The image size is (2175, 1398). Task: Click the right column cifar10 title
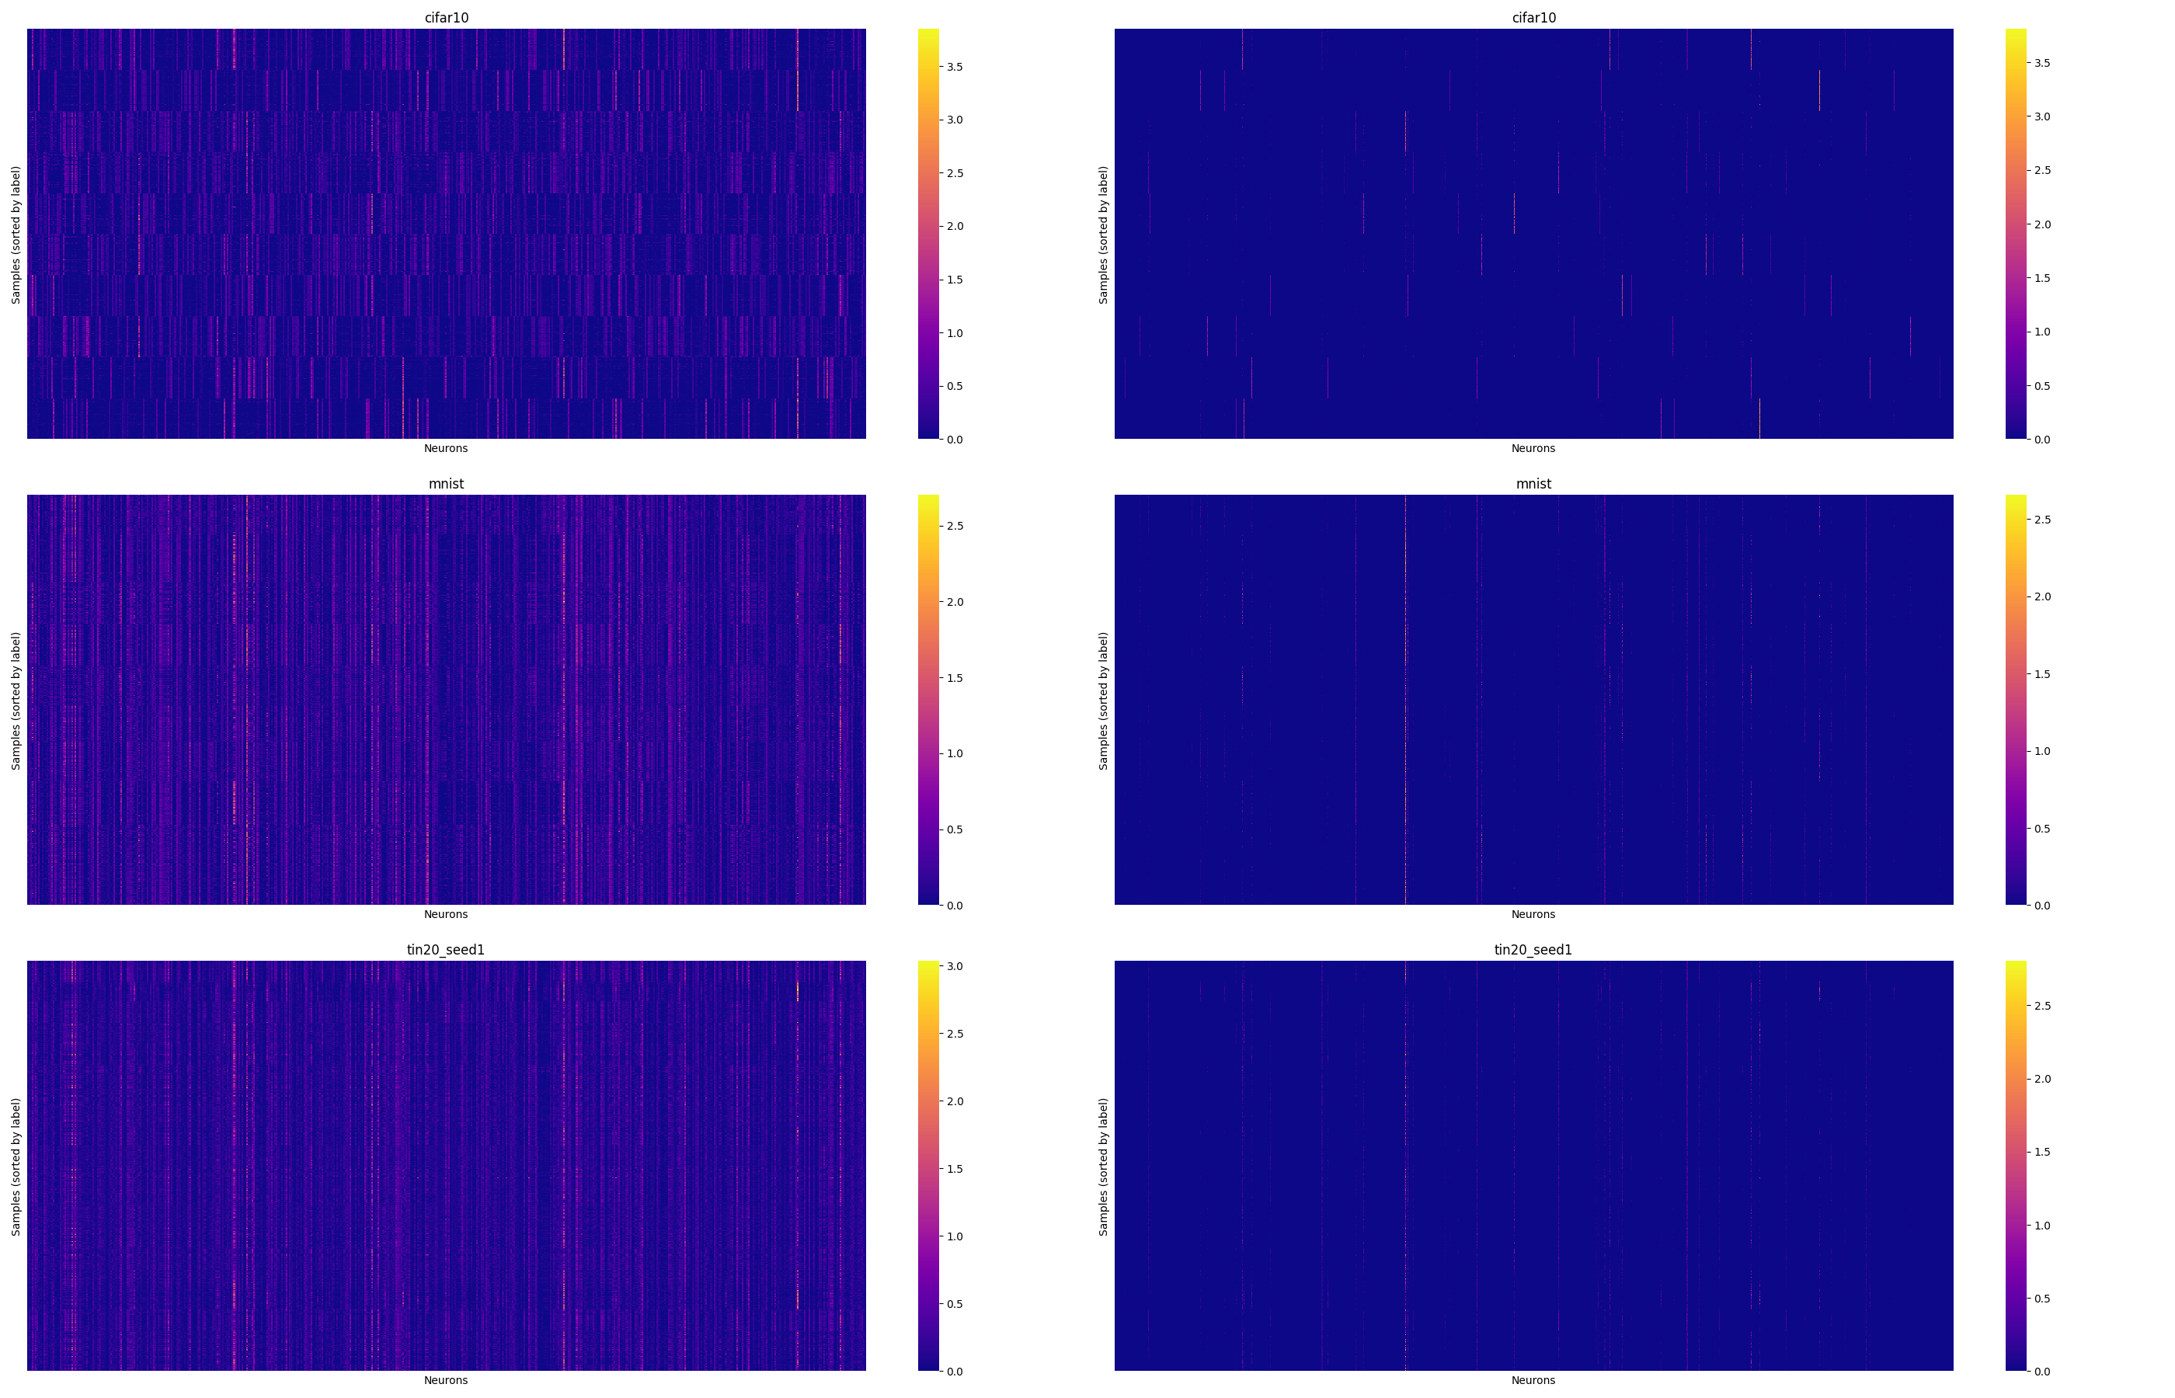coord(1533,18)
